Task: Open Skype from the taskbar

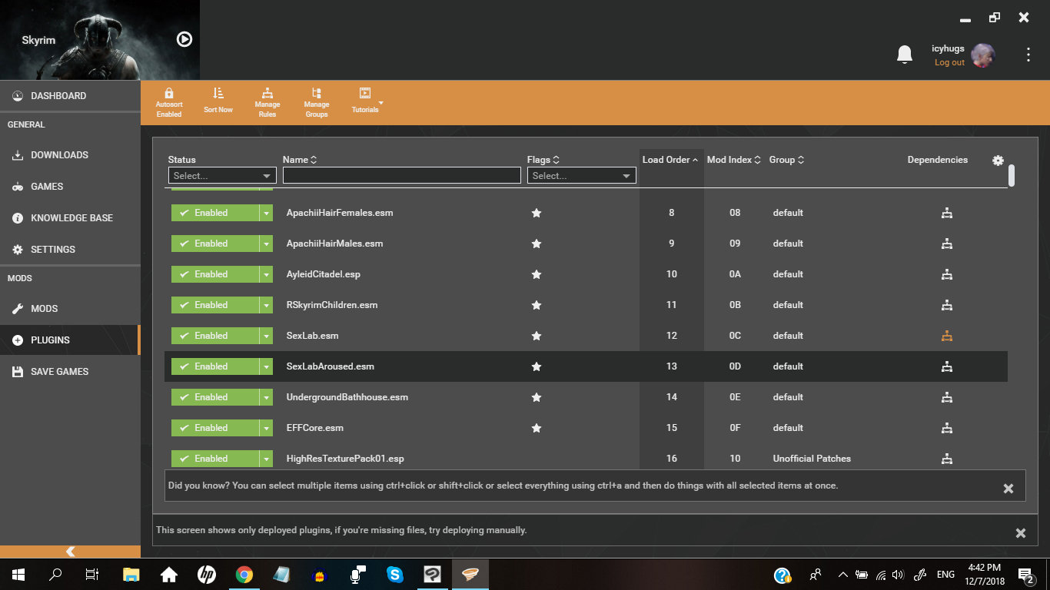Action: [x=395, y=575]
